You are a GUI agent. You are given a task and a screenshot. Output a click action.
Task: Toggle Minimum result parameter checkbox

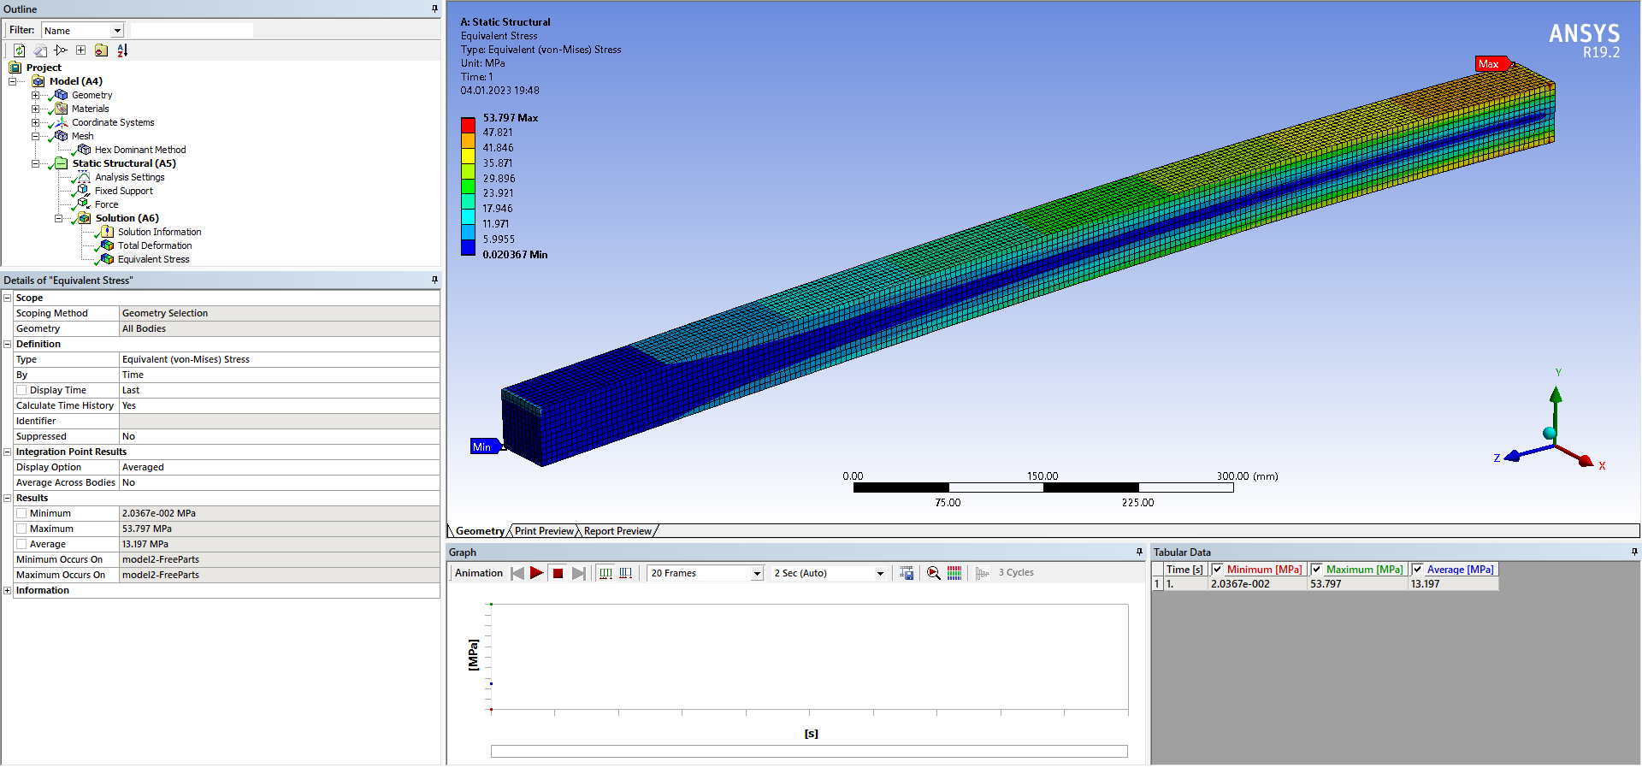tap(21, 513)
